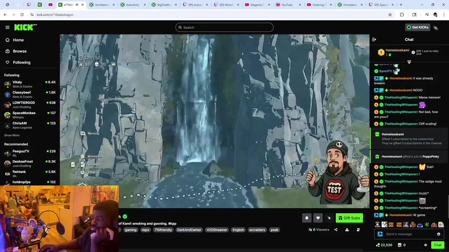Screen dimensions: 449x252
Task: View site information icon in address bar
Action: coord(32,15)
